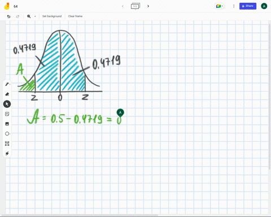Expand the frame bar thumbnail
The height and width of the screenshot is (217, 271).
[x=135, y=6]
